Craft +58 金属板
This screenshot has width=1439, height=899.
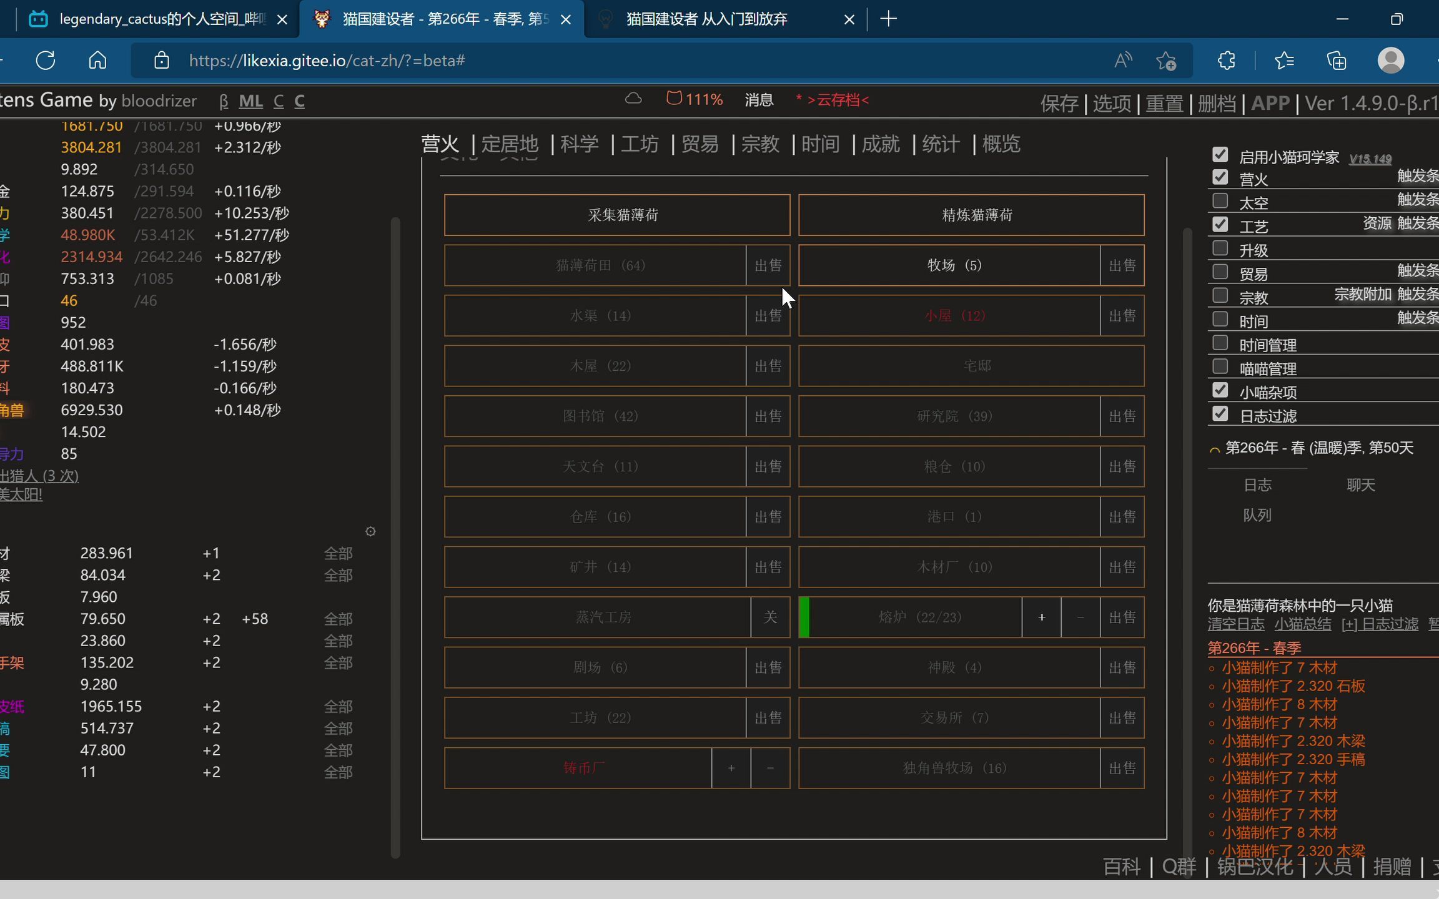(x=255, y=619)
